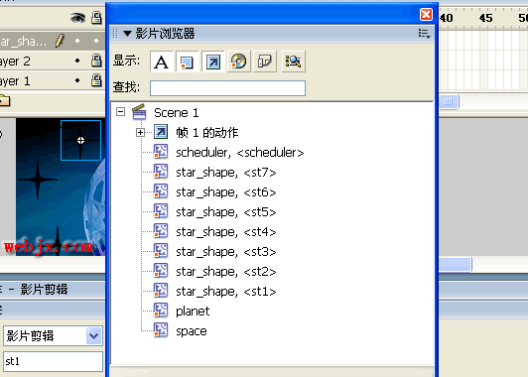Toggle star_shape layer lock dot
Viewport: 528px width, 377px height.
(x=96, y=41)
